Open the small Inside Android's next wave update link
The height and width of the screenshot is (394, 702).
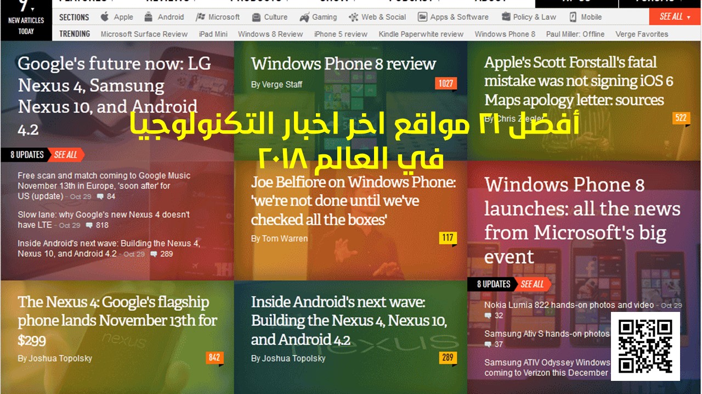pos(109,248)
